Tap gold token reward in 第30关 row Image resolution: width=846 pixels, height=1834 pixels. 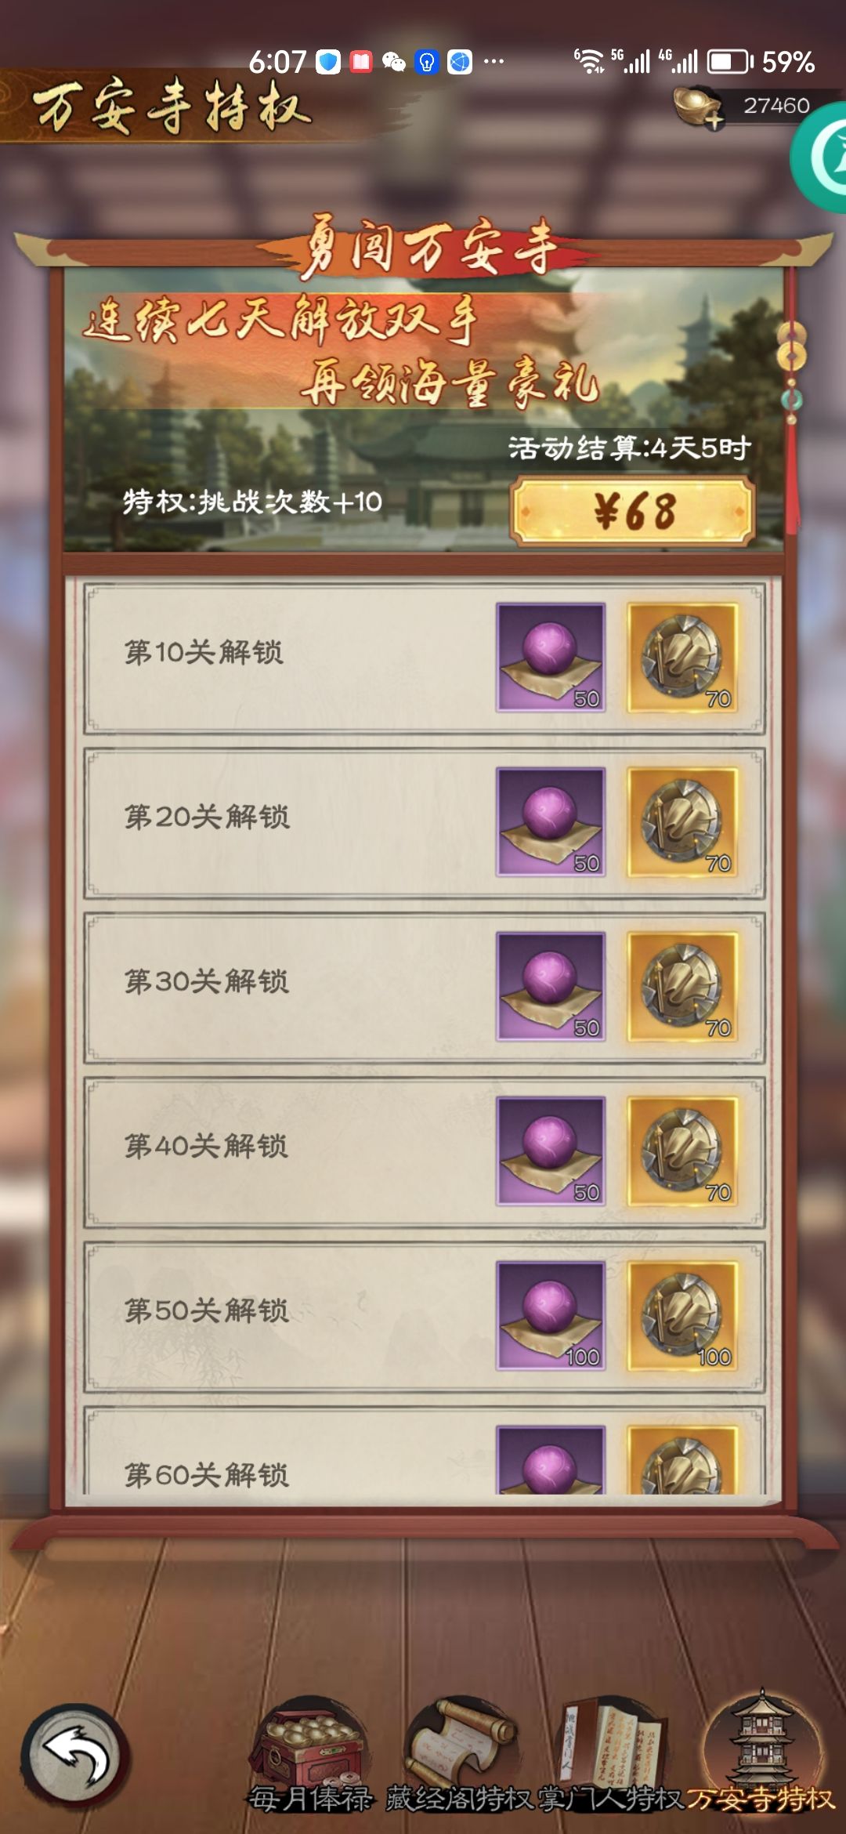coord(682,987)
